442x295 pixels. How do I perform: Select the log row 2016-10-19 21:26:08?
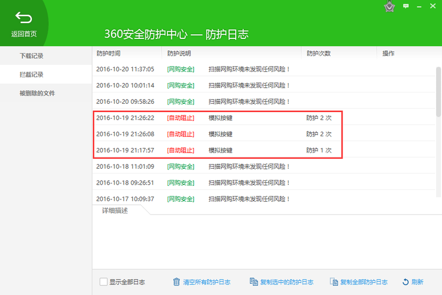point(264,134)
